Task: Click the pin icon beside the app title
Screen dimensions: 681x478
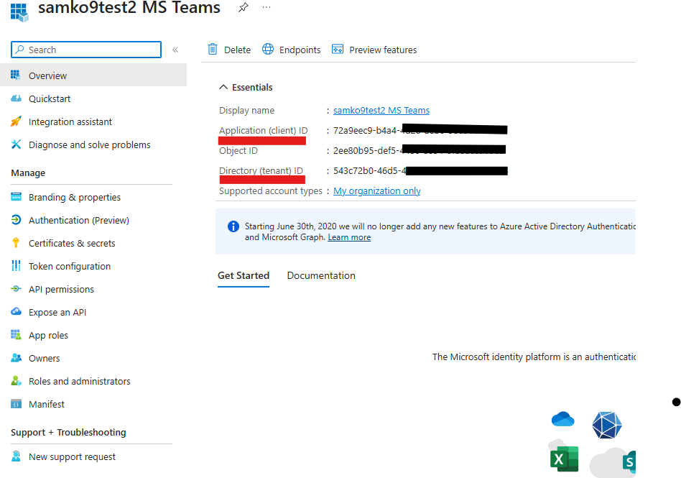Action: tap(244, 8)
